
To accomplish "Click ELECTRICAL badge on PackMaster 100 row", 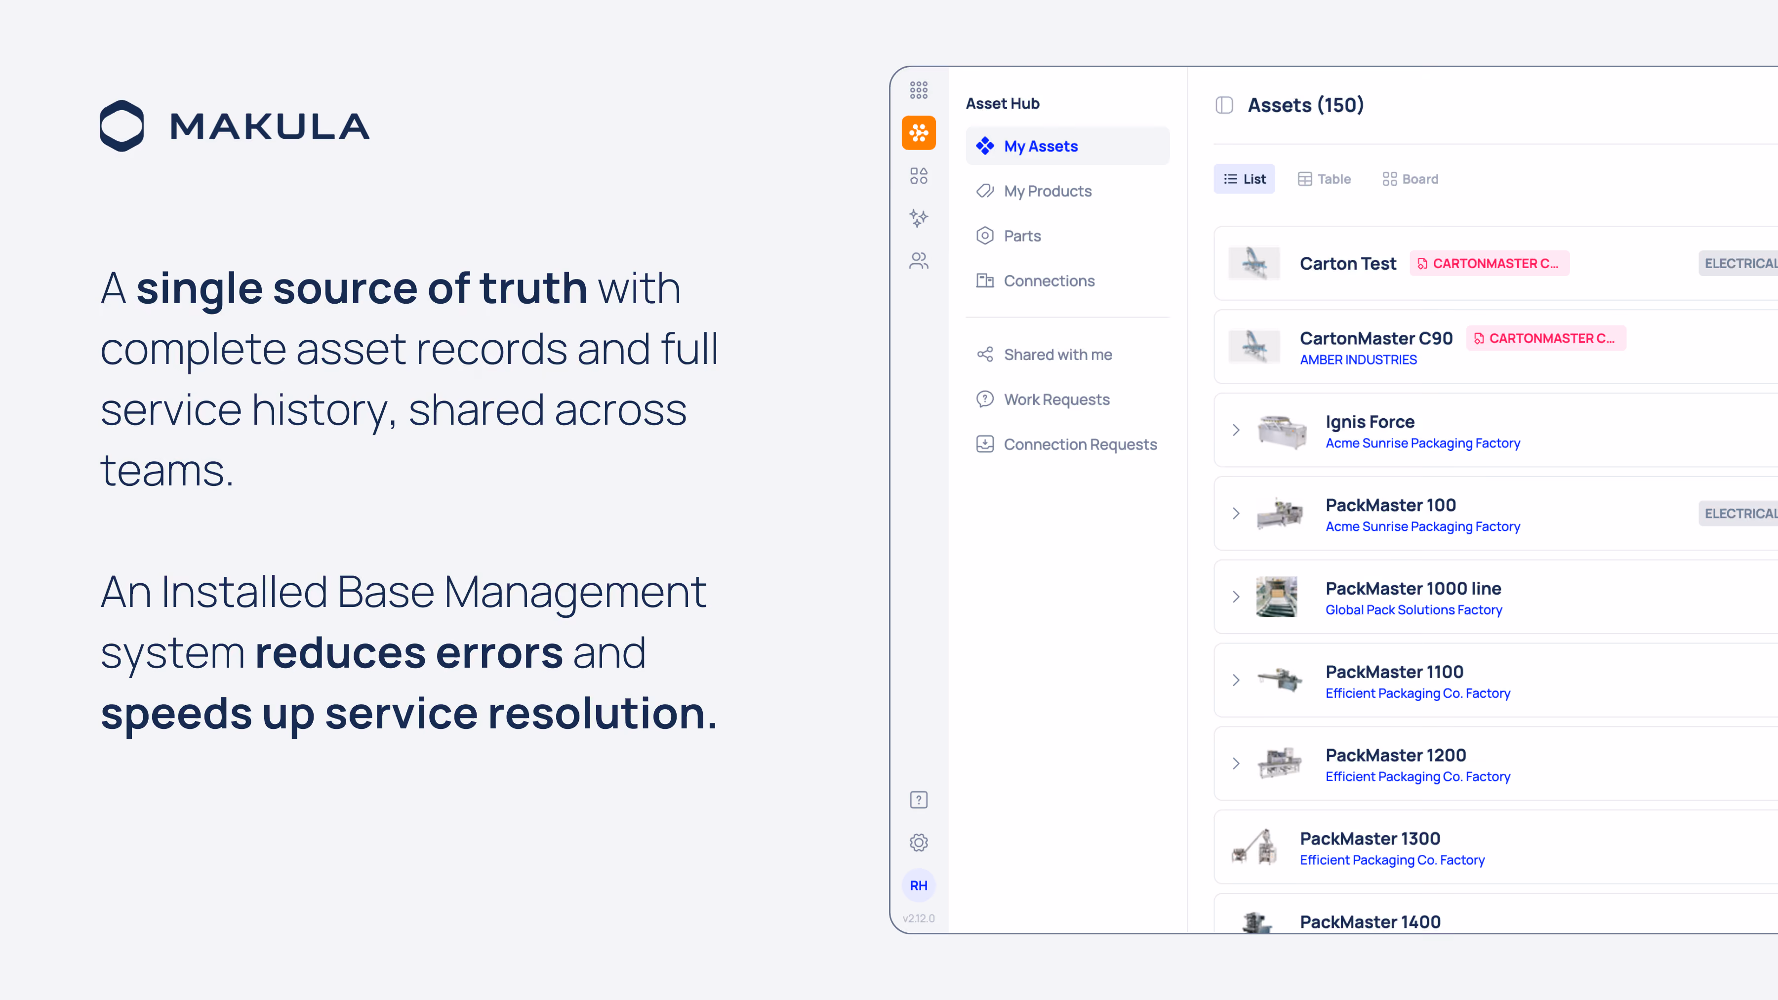I will tap(1738, 514).
